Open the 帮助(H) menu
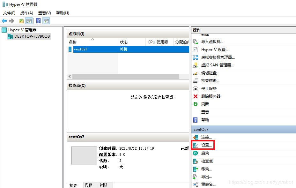The image size is (296, 188). coord(63,13)
